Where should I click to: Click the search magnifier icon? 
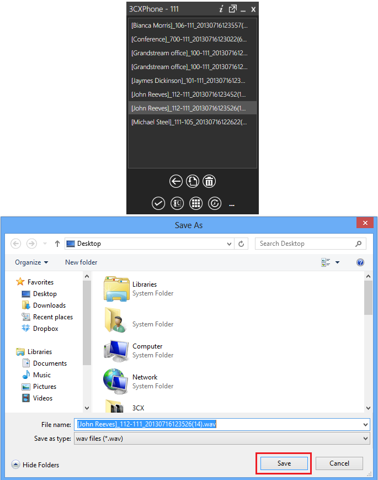coord(359,244)
